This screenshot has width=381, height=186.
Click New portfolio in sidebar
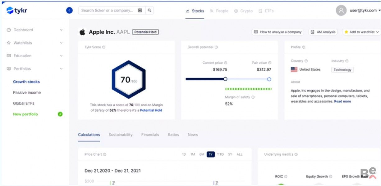click(x=25, y=114)
